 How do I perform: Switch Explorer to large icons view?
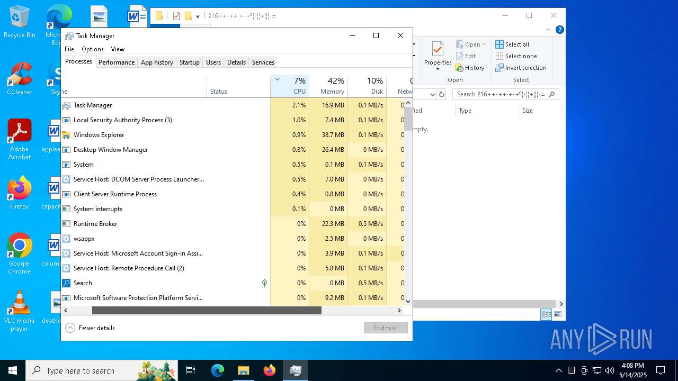point(557,314)
